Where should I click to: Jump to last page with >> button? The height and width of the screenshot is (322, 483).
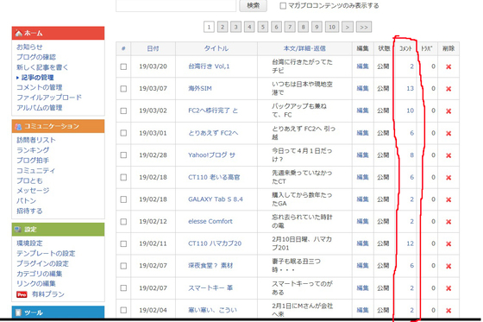click(x=364, y=27)
